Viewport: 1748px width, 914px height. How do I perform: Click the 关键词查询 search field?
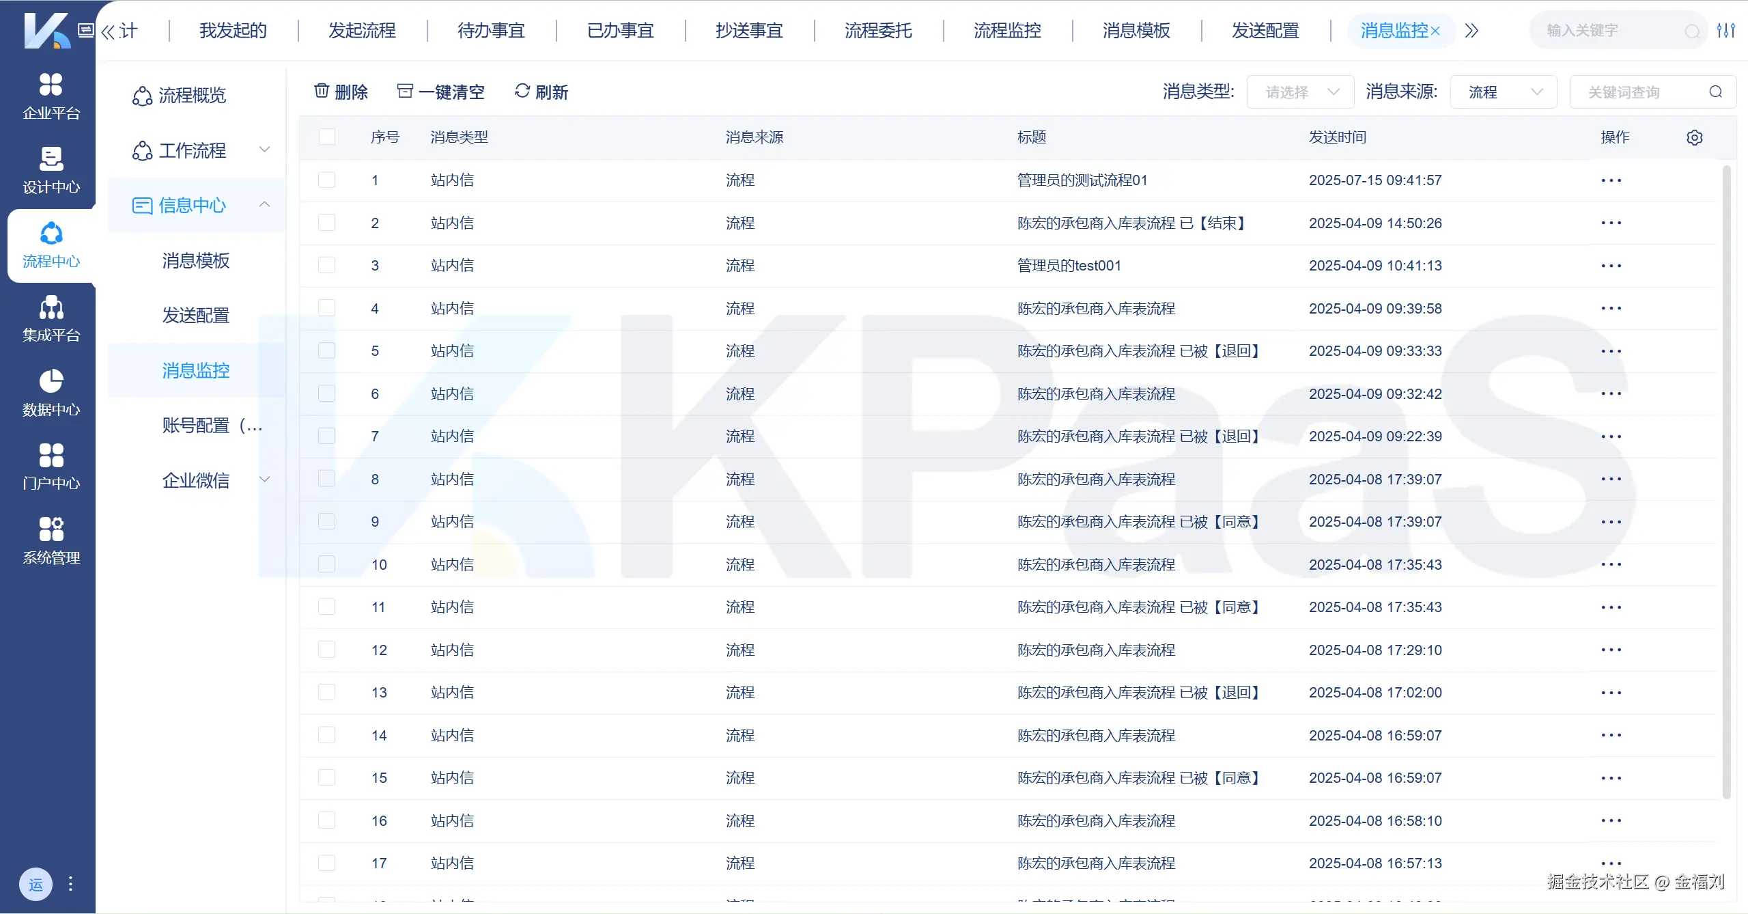pos(1639,92)
